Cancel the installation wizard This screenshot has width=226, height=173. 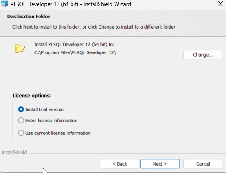[x=203, y=164]
